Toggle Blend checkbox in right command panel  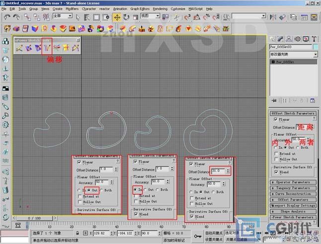click(x=276, y=172)
